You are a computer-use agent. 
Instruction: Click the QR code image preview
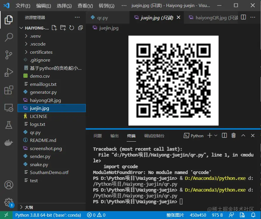[174, 81]
